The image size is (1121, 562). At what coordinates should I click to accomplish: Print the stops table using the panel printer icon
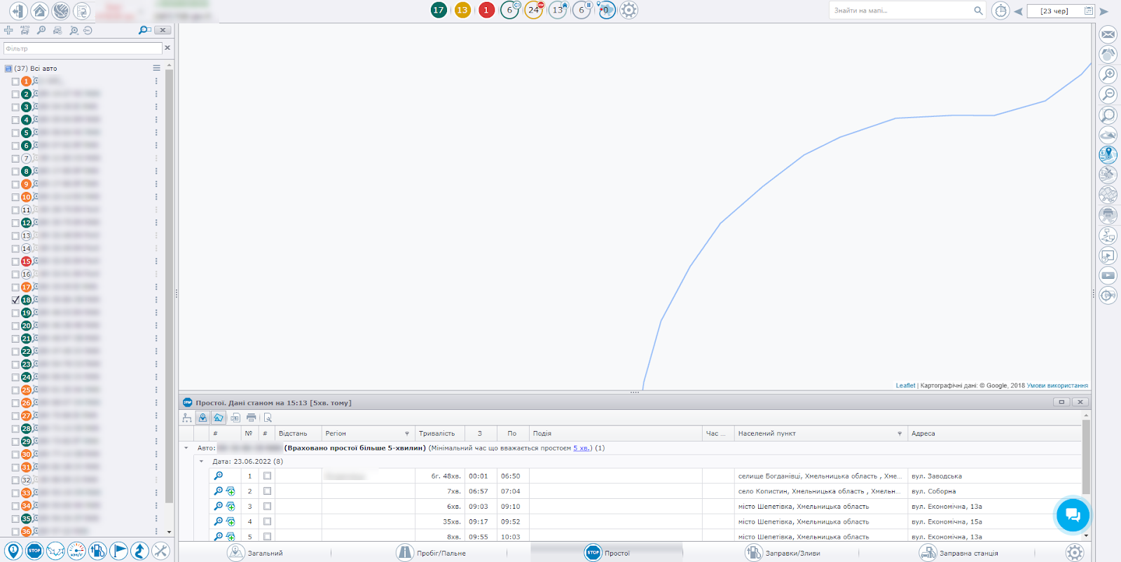pos(251,418)
